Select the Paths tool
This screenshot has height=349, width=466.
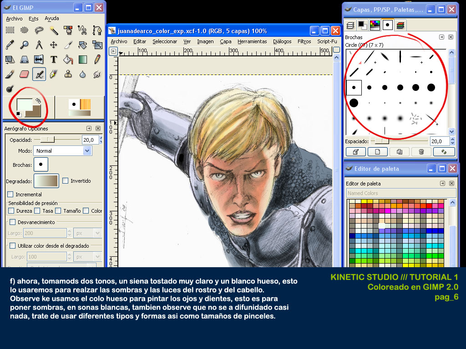pos(97,30)
